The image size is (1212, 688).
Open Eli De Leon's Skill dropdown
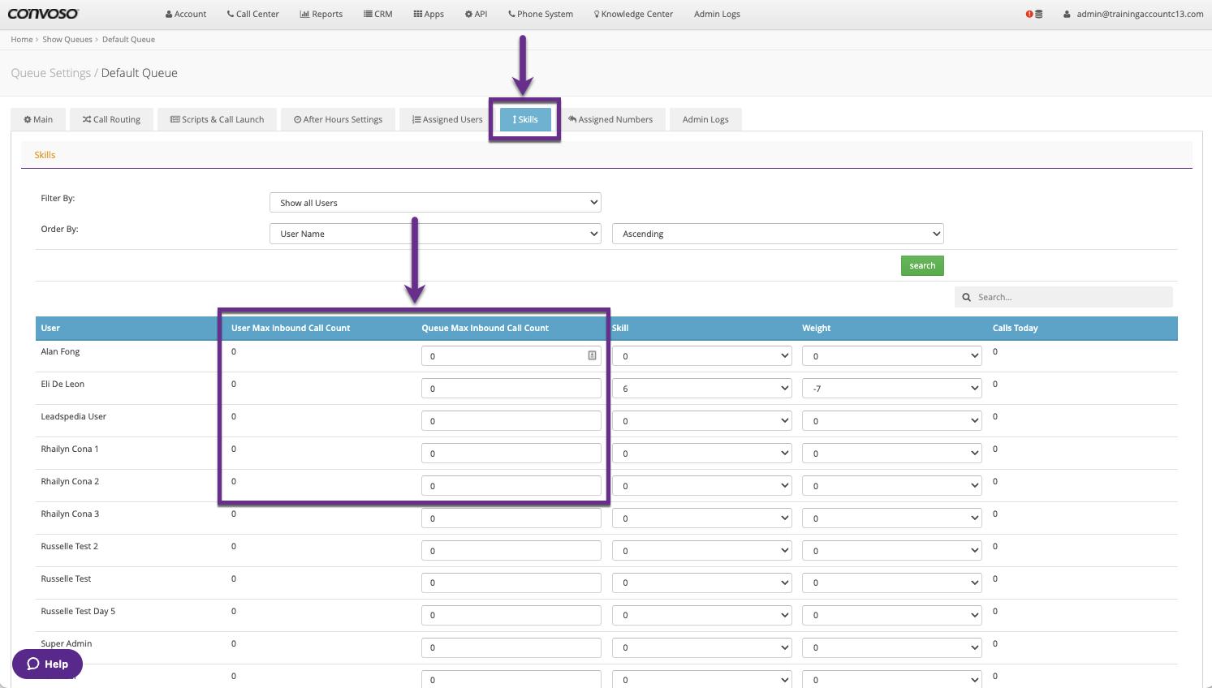[701, 389]
